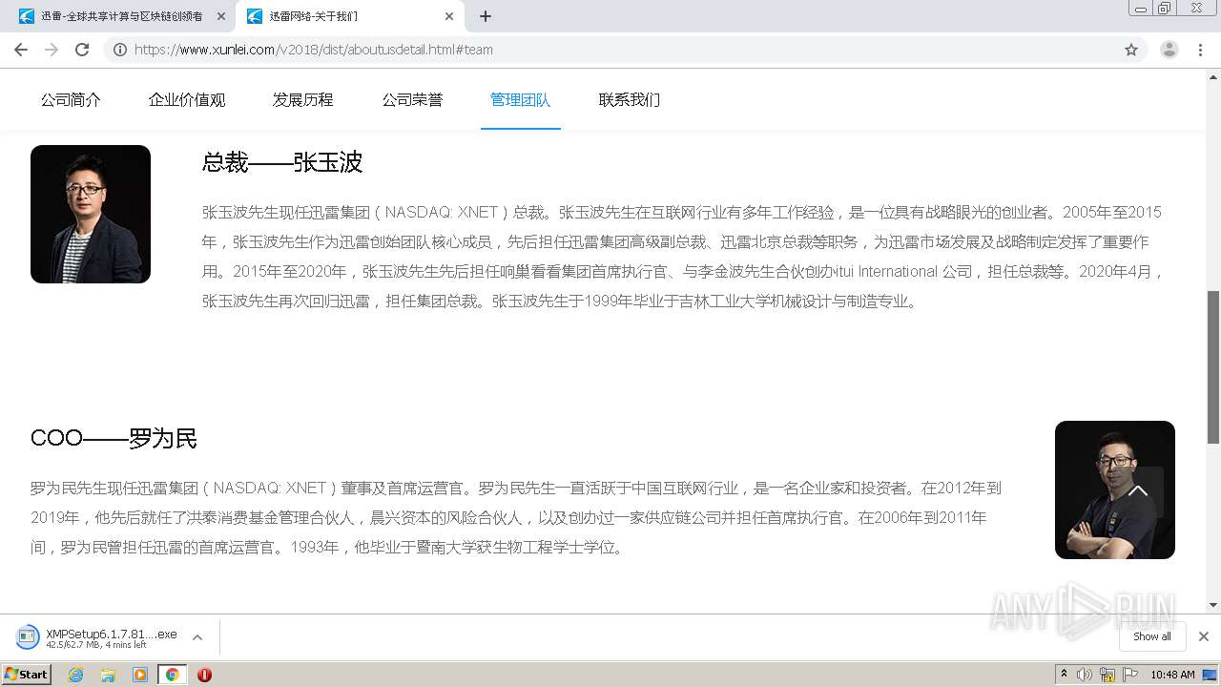The width and height of the screenshot is (1221, 687).
Task: Close the first 迅雷 tab
Action: pos(221,16)
